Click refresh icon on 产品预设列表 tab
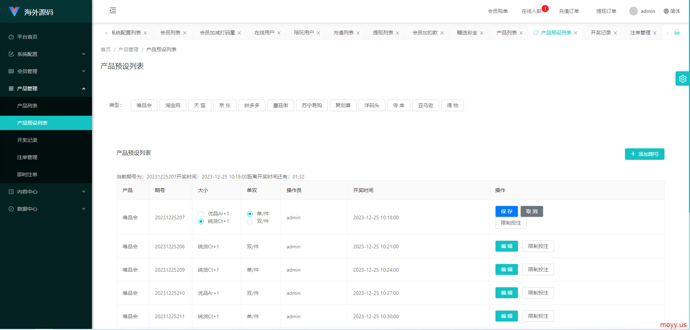 (x=536, y=33)
